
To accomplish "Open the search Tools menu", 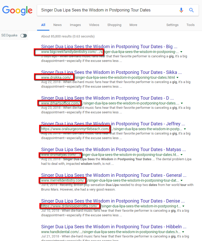I will pos(190,25).
